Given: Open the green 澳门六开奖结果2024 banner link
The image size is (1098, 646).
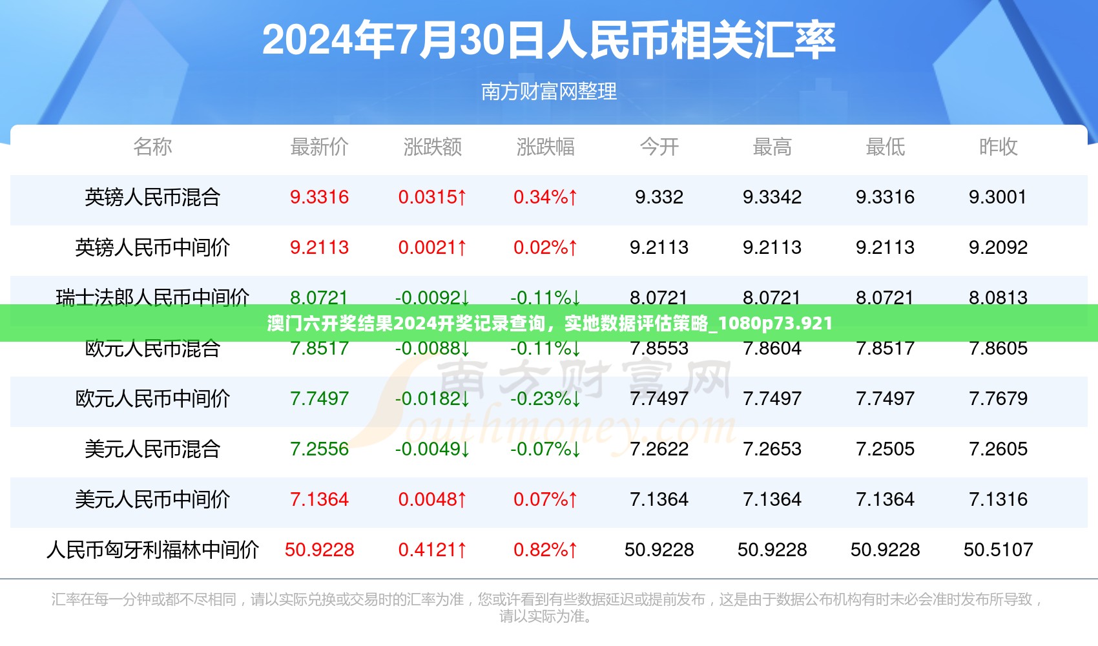Looking at the screenshot, I should pos(549,323).
